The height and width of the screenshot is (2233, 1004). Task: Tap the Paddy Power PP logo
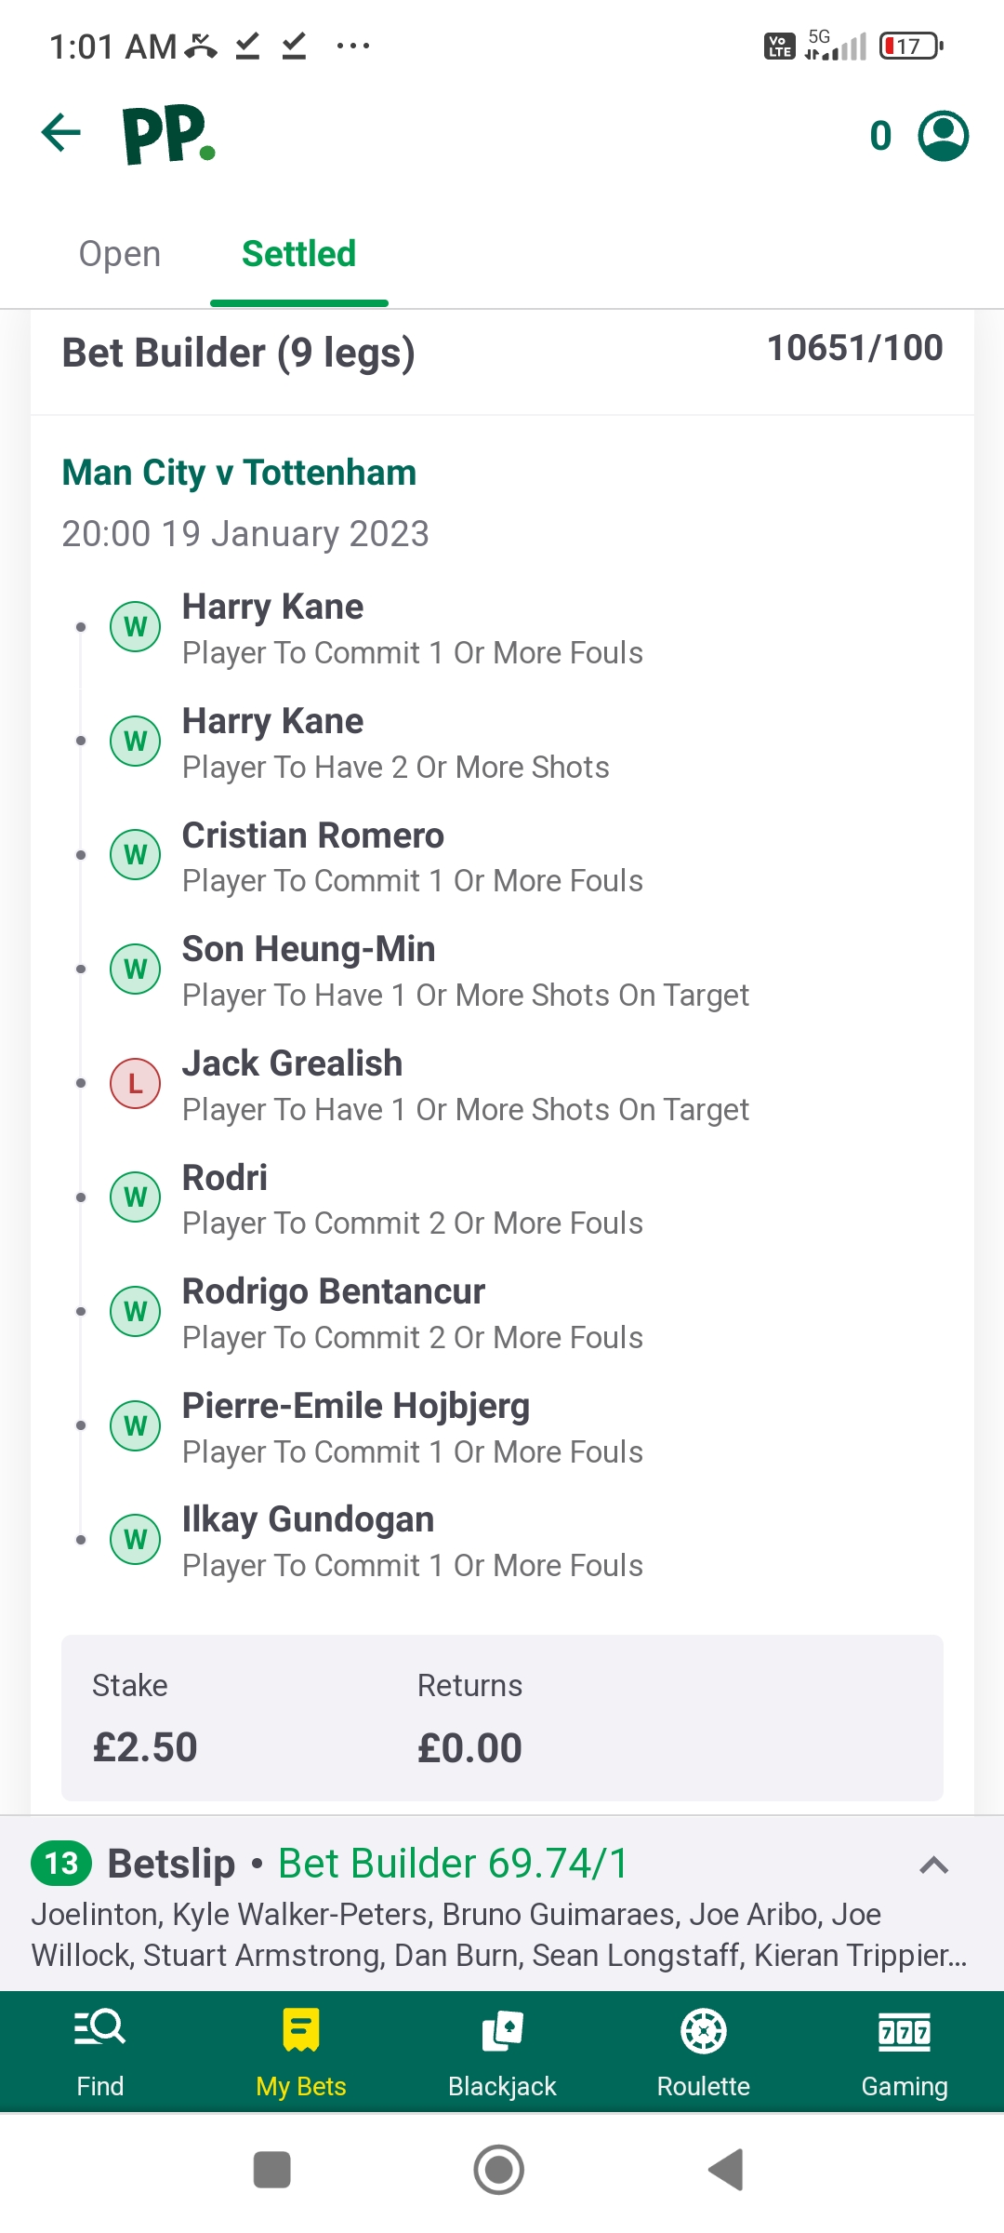(168, 135)
